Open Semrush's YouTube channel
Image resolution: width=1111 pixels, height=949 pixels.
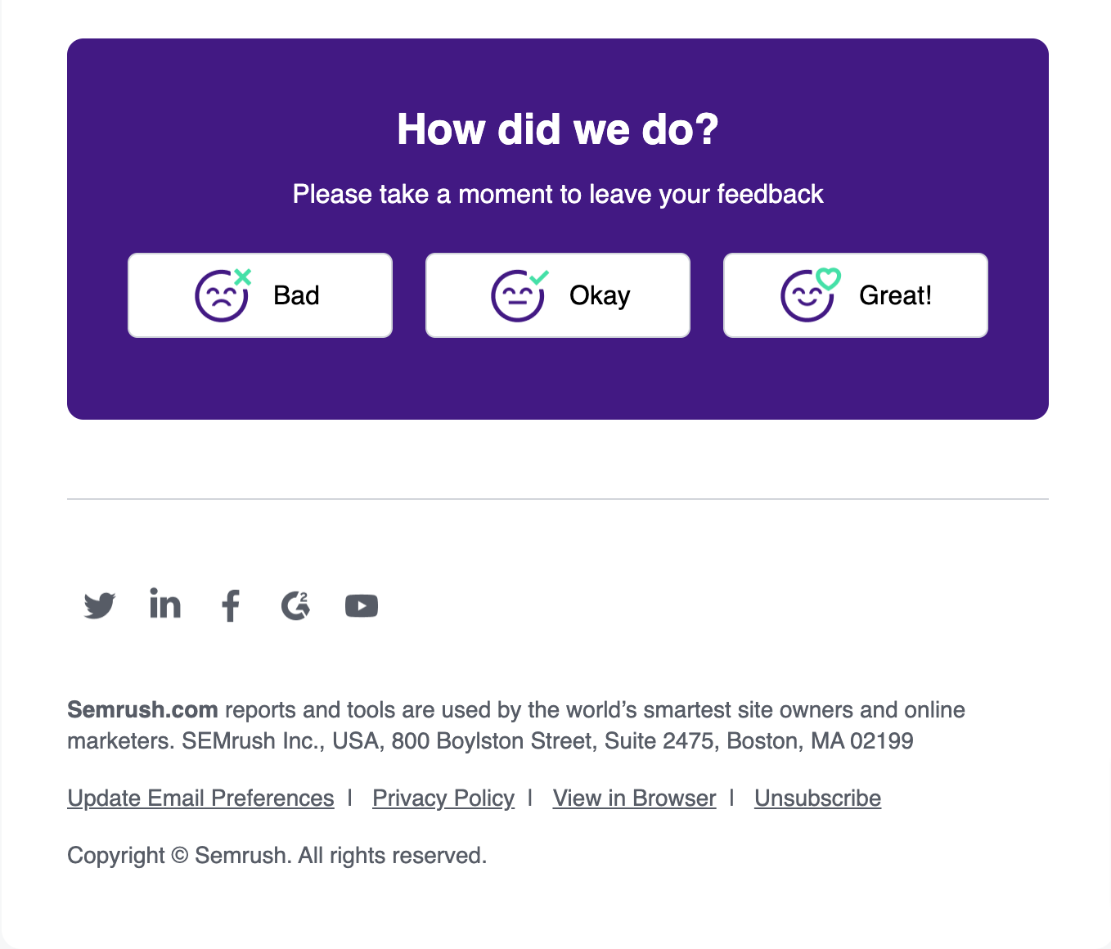click(x=361, y=605)
